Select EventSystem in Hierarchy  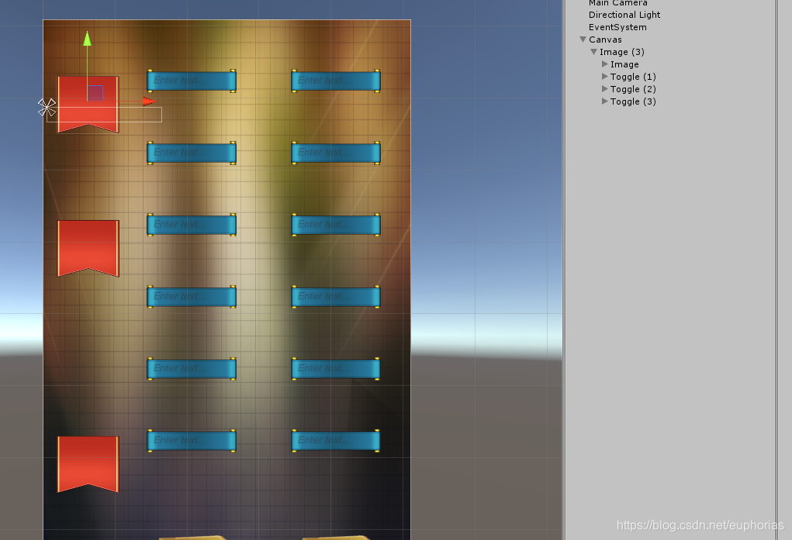click(x=617, y=27)
